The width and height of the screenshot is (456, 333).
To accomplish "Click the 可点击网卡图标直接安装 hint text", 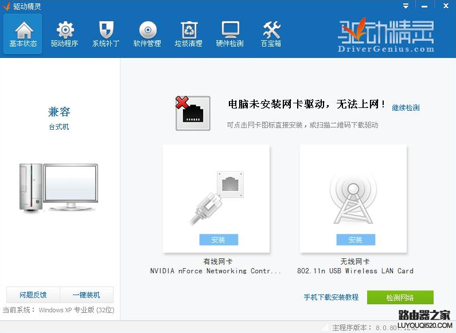I will (302, 125).
